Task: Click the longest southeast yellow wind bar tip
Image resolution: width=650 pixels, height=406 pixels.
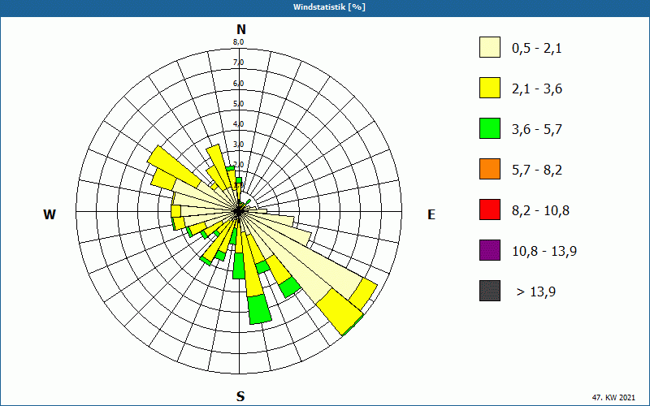Action: (x=339, y=311)
